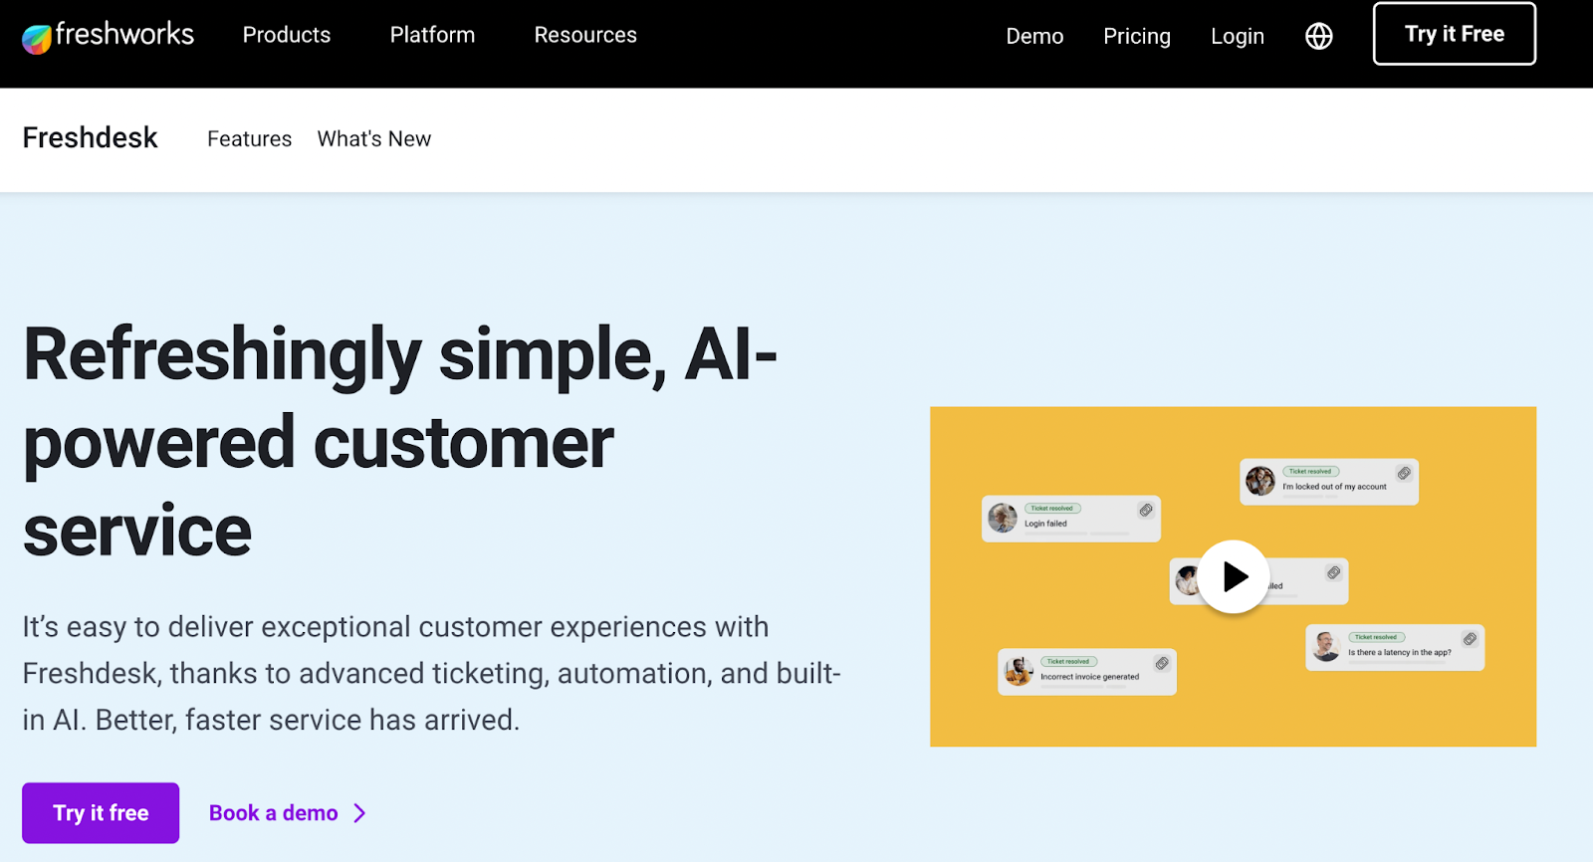This screenshot has width=1593, height=862.
Task: Open the Freshdesk product home link
Action: point(90,137)
